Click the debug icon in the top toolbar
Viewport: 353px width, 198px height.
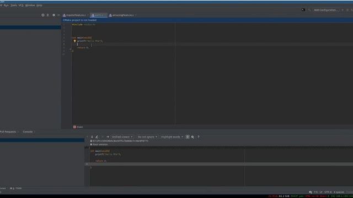[347, 10]
